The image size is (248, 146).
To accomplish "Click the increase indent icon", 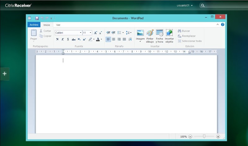I will point(113,33).
